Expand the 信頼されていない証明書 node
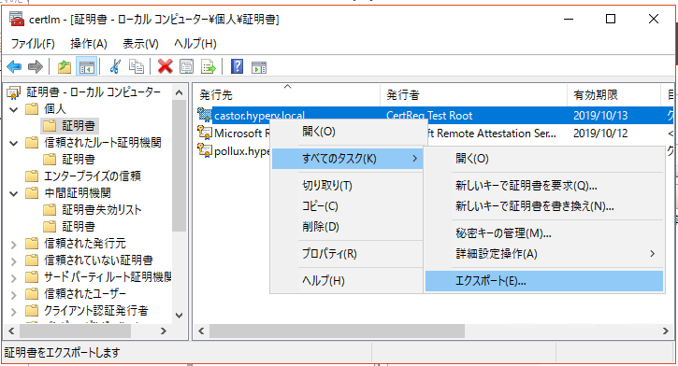This screenshot has height=366, width=678. click(x=14, y=261)
